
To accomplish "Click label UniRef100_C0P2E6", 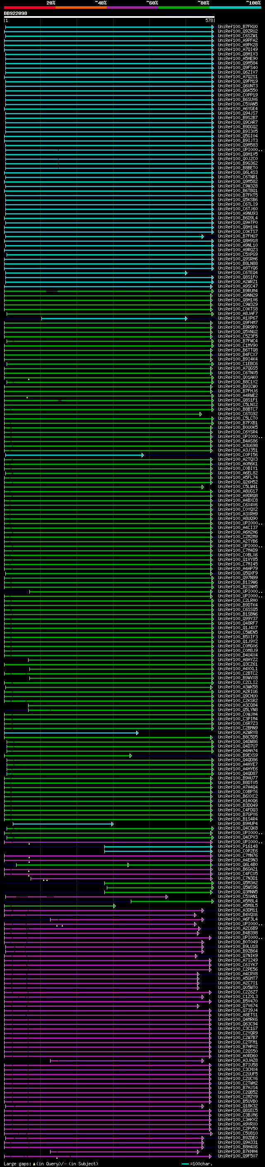I will coord(237,851).
